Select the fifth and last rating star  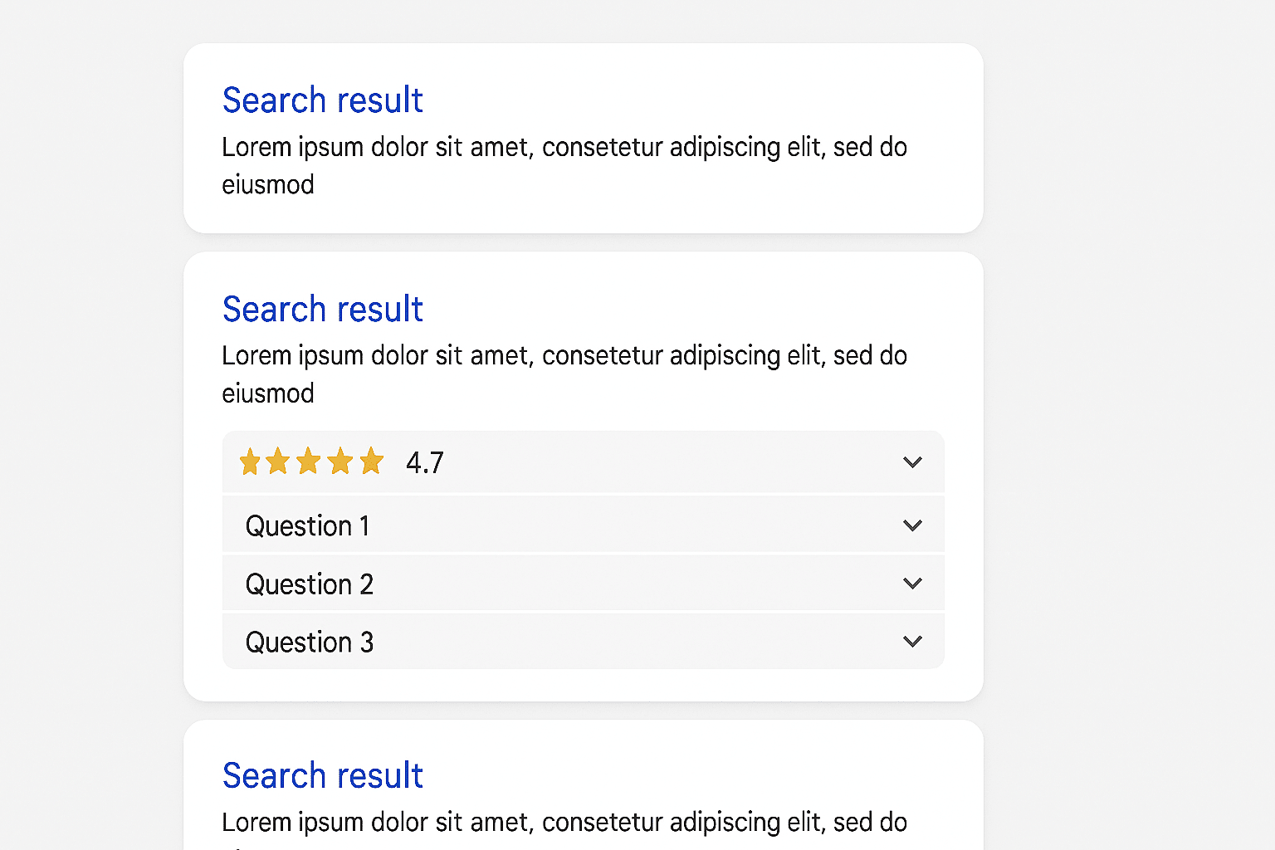[x=371, y=462]
